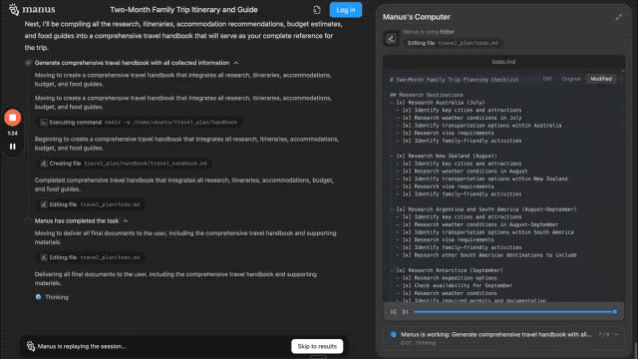Open the file/share icon beside Log in
The height and width of the screenshot is (359, 638).
click(x=317, y=10)
